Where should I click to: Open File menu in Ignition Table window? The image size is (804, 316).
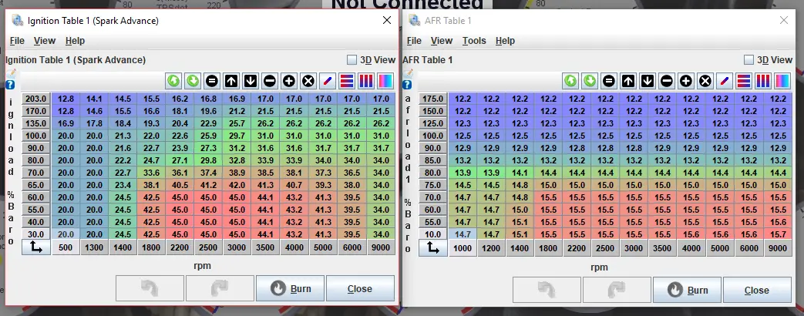pos(17,41)
